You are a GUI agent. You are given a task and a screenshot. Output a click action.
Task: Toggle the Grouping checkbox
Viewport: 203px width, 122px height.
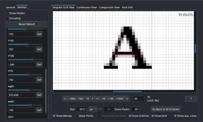(8, 18)
